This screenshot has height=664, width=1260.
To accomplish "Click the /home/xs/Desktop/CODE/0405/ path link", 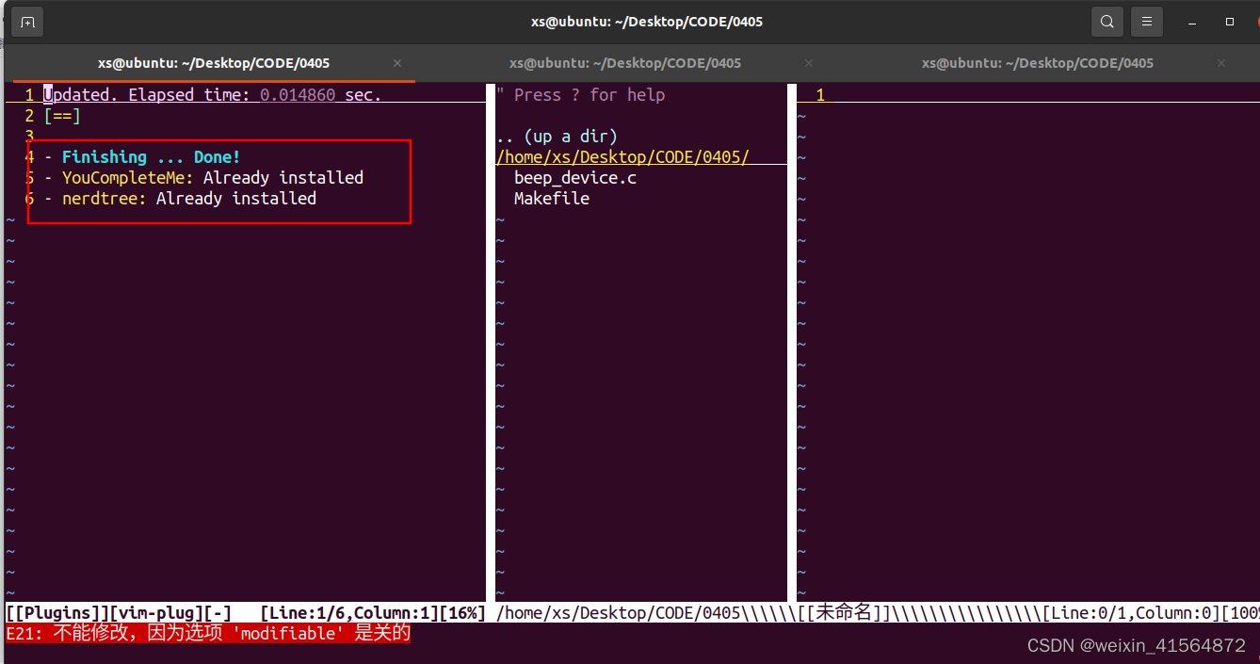I will (x=622, y=156).
